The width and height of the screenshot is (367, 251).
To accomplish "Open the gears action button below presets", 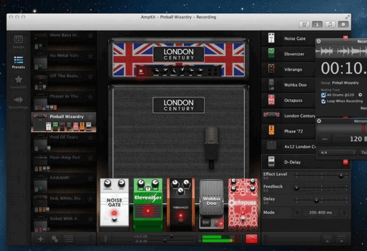I will [55, 239].
